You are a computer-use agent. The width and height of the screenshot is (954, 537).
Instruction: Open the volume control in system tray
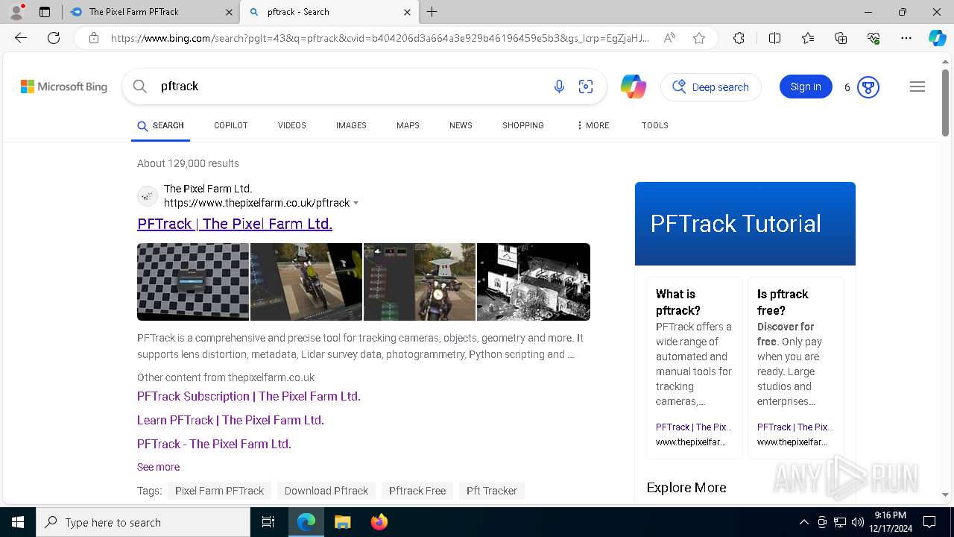[857, 522]
